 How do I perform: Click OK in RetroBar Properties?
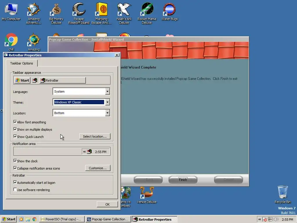pyautogui.click(x=107, y=204)
